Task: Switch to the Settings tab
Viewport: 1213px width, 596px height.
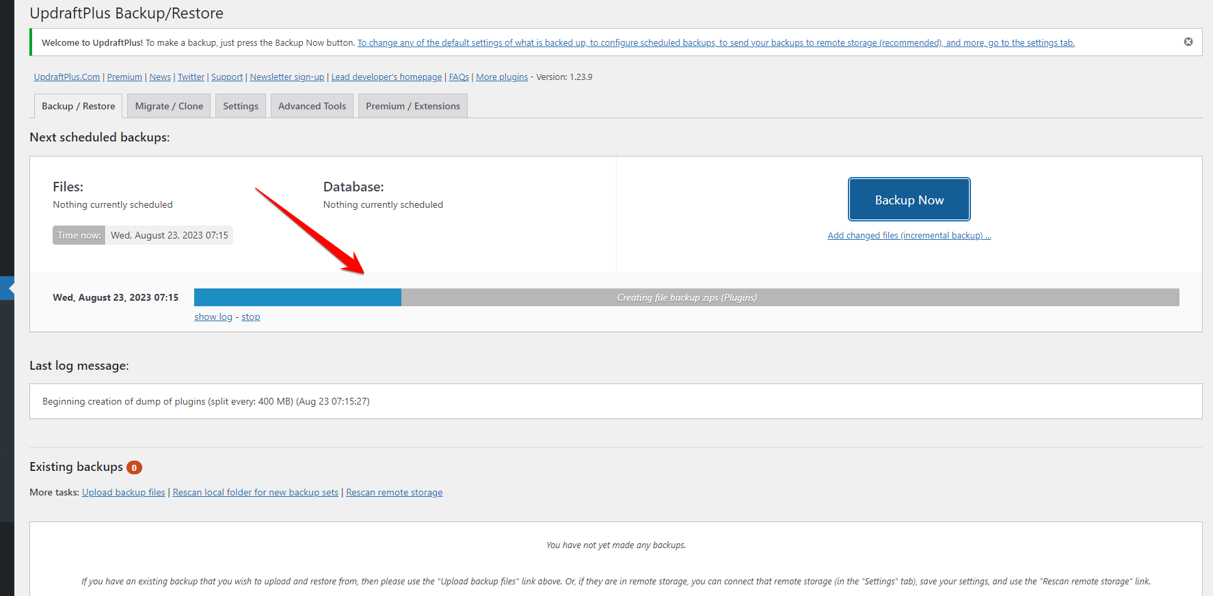Action: 241,106
